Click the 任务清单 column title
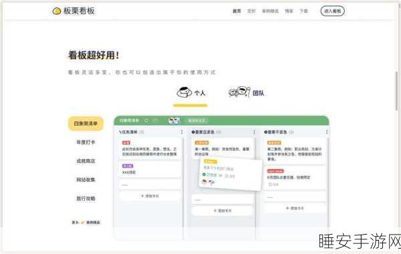 (x=128, y=132)
